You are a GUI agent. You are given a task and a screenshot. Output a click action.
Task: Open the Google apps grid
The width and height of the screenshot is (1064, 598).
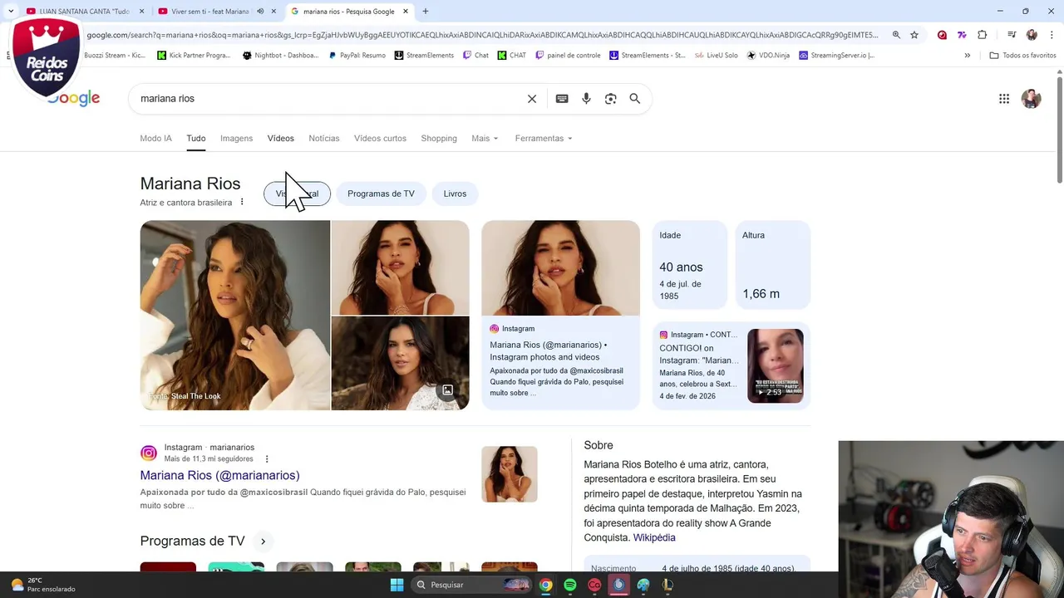[x=1004, y=99]
